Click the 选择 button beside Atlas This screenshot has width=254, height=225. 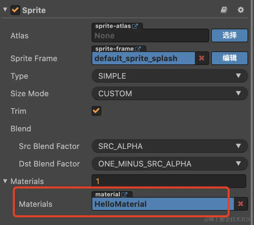(x=230, y=35)
